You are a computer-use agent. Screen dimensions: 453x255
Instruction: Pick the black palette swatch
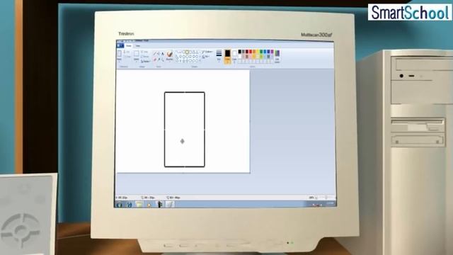click(x=239, y=52)
